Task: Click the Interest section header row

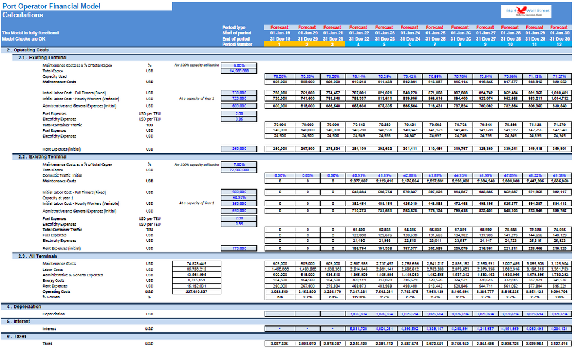Action: tap(286, 322)
